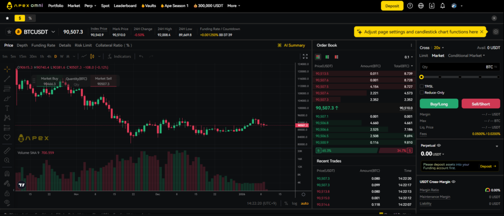The height and width of the screenshot is (216, 504).
Task: Expand chart type options dropdown
Action: point(99,56)
